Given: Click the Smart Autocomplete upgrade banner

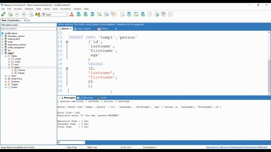Looking at the screenshot, I should (101, 24).
